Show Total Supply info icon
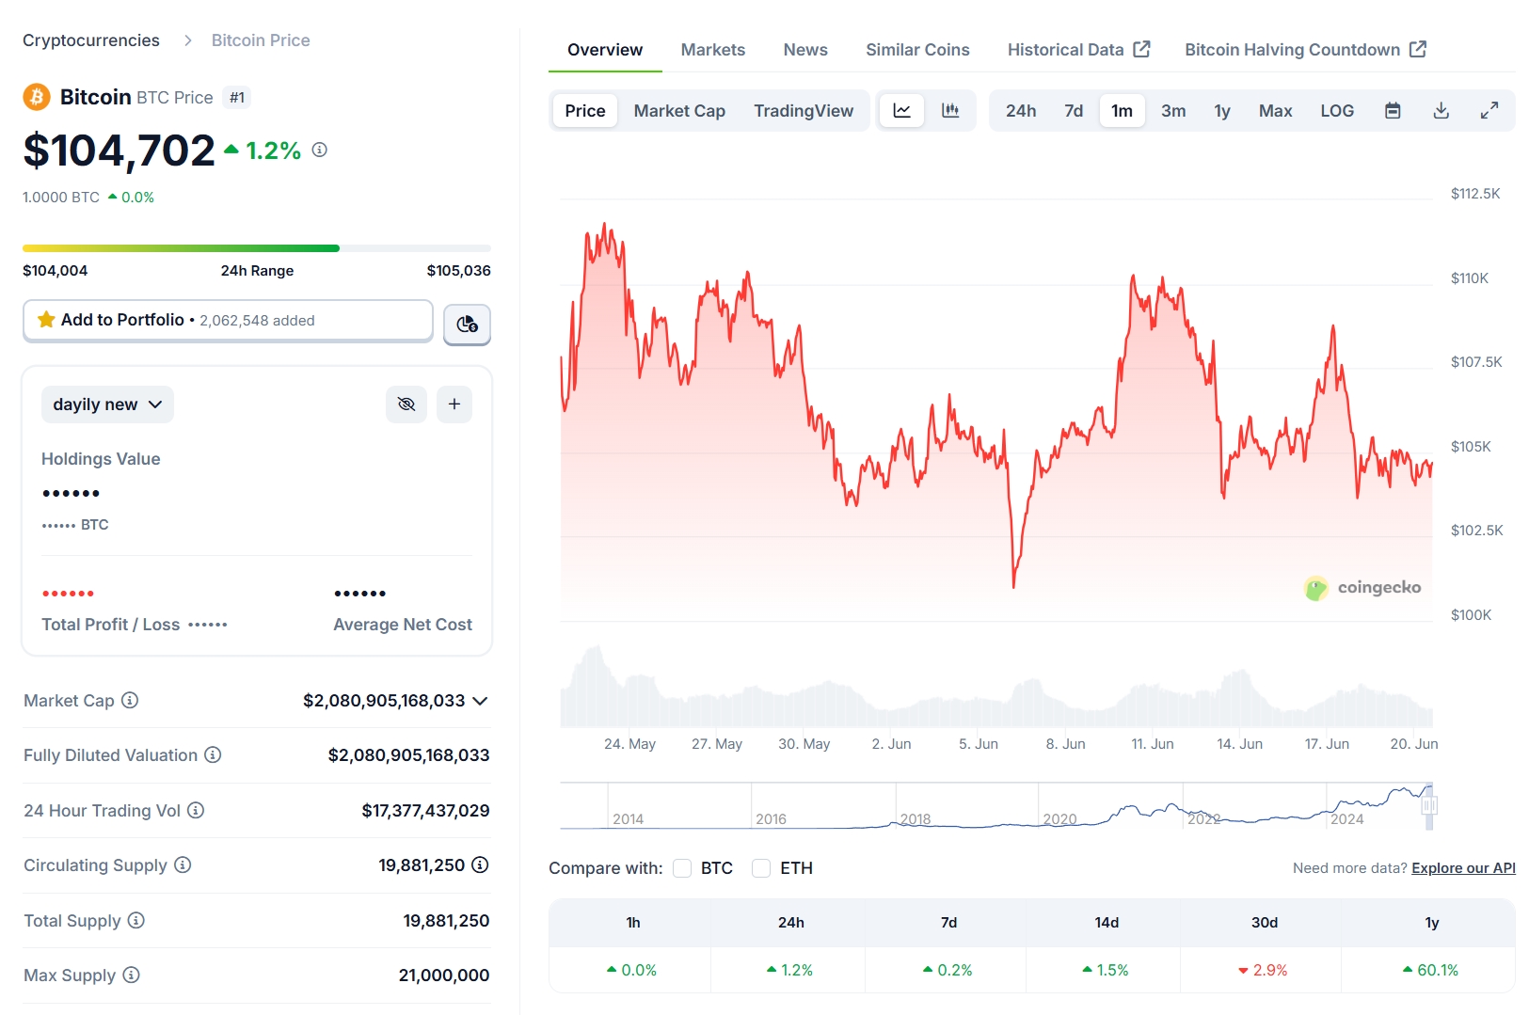This screenshot has height=1015, width=1529. click(x=136, y=920)
